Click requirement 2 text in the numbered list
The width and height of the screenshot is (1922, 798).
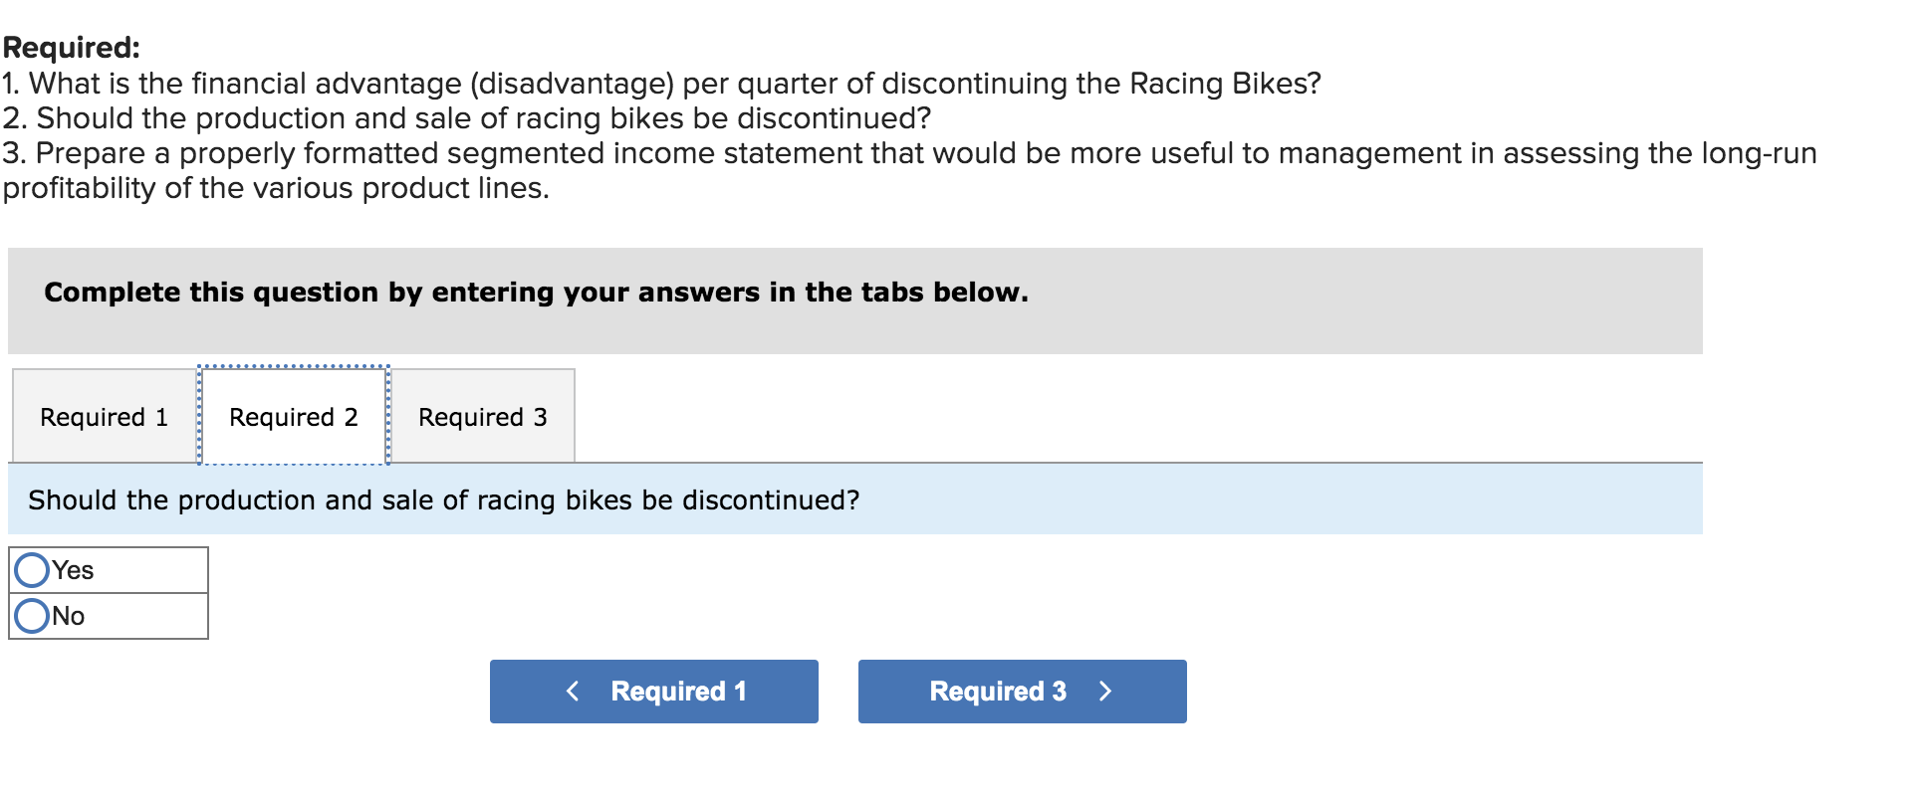(466, 118)
